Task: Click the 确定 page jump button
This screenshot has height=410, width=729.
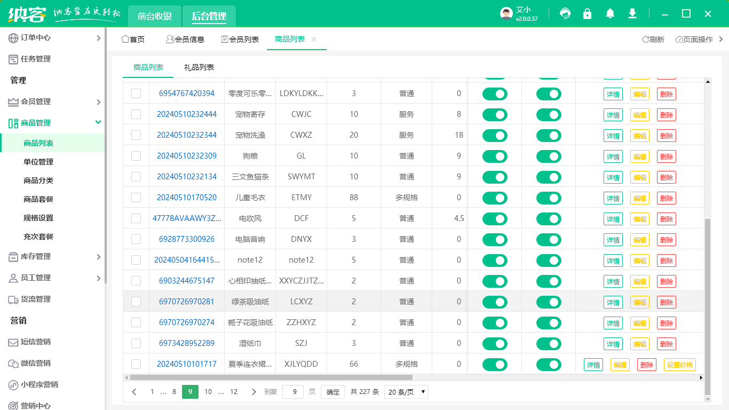Action: (333, 392)
